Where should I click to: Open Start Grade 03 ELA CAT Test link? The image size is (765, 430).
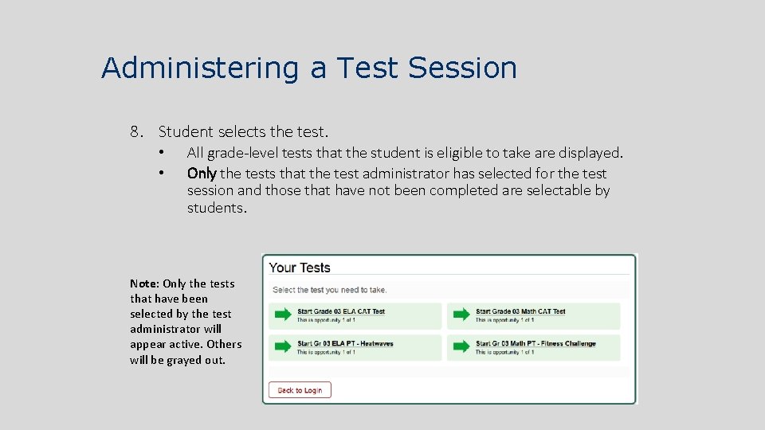tap(341, 311)
